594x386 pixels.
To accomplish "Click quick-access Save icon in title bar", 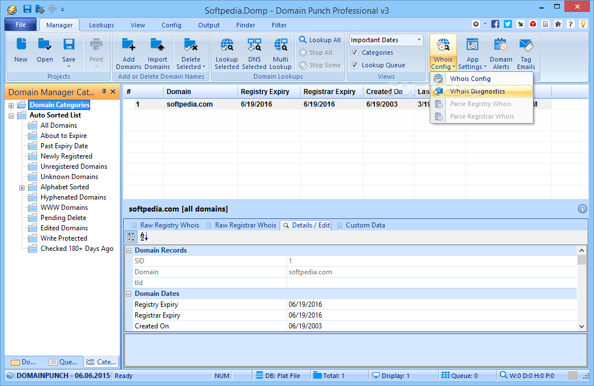I will tap(27, 9).
